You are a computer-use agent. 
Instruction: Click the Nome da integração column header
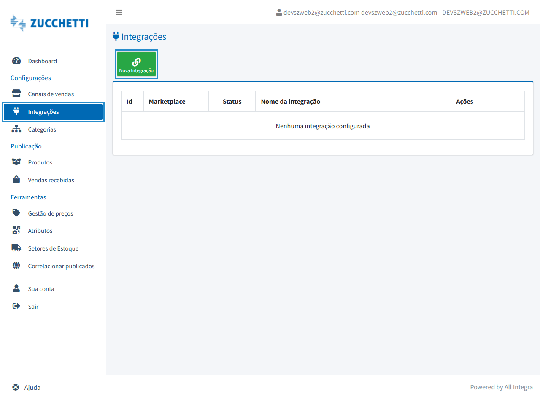(291, 102)
